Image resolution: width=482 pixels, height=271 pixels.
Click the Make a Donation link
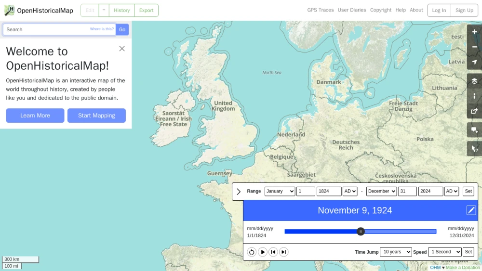coord(463,268)
